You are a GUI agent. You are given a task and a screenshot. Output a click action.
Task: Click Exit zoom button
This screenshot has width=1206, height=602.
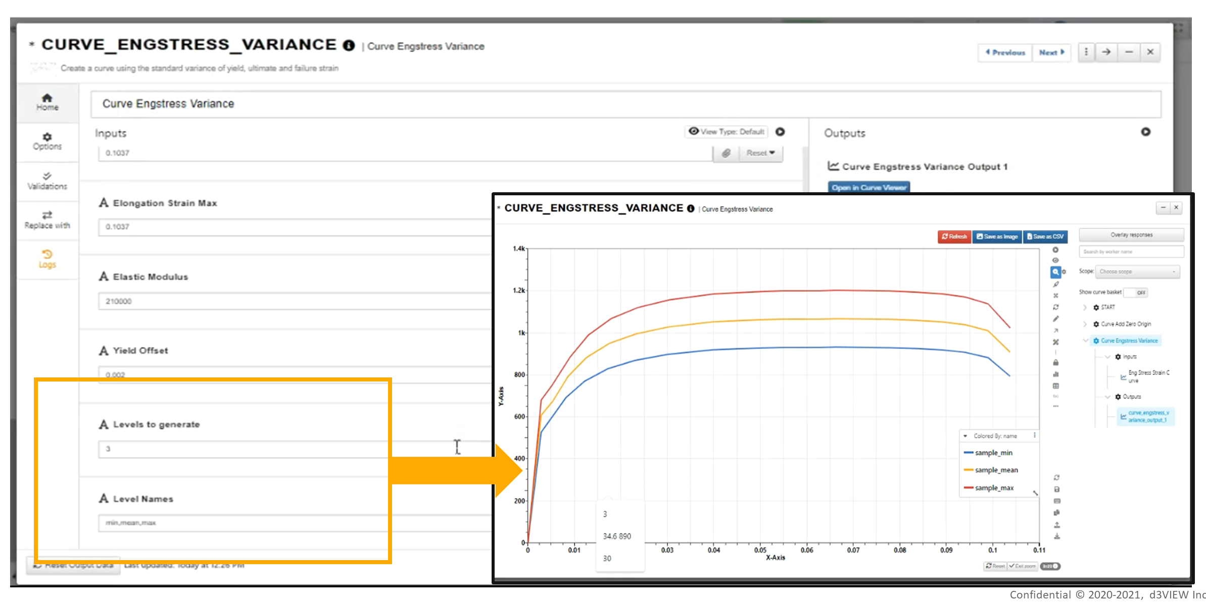[x=1023, y=566]
